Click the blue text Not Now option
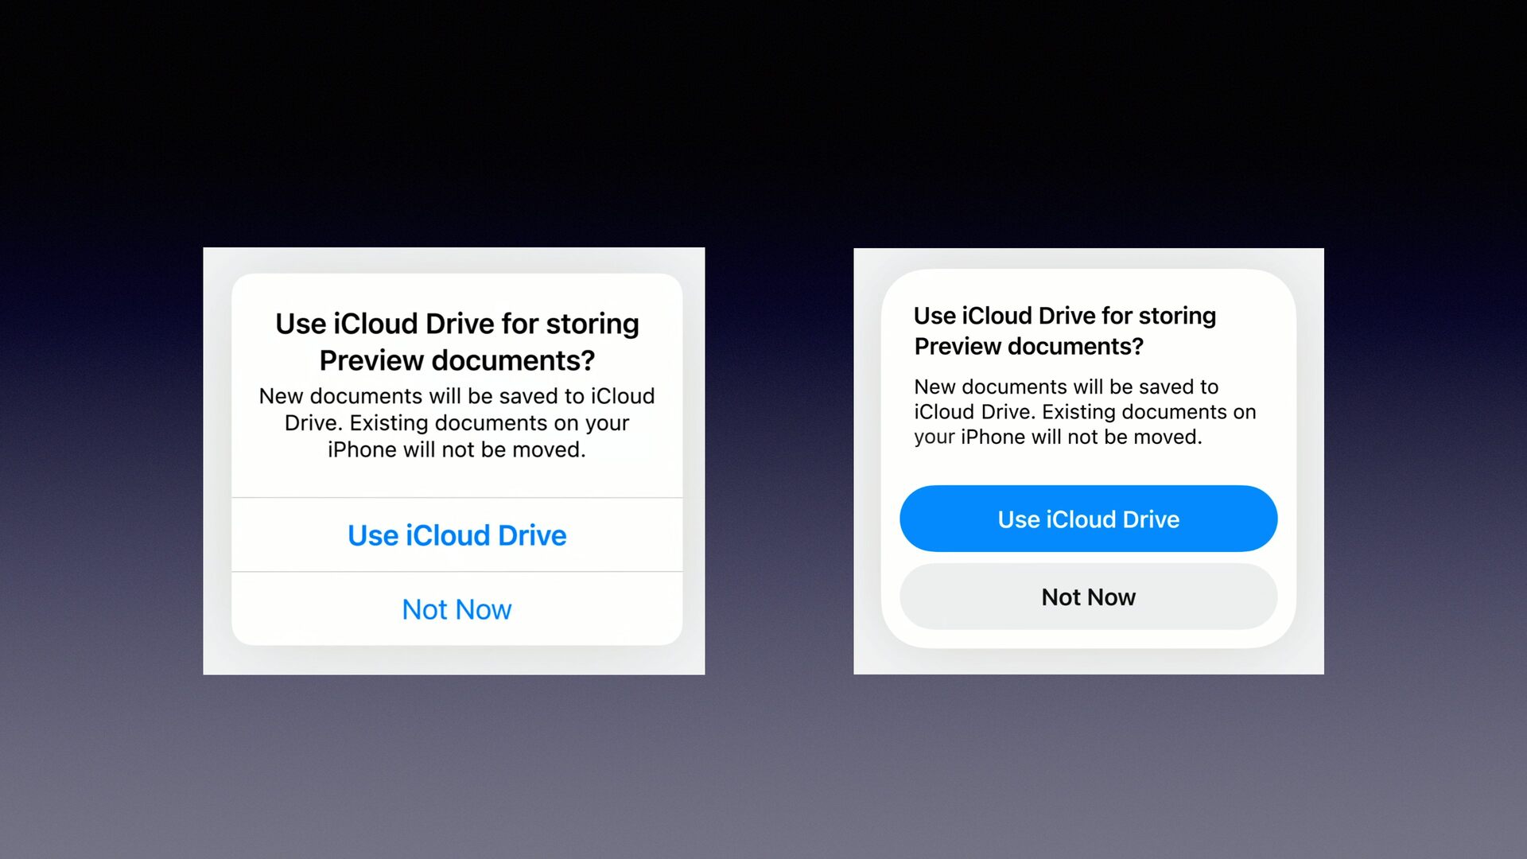The image size is (1527, 859). [x=457, y=609]
